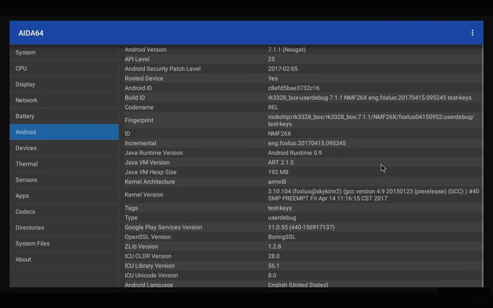The width and height of the screenshot is (493, 308).
Task: Open the three-dot overflow menu
Action: [x=472, y=33]
